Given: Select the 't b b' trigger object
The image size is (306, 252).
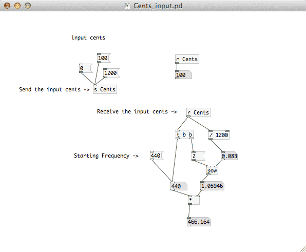Looking at the screenshot, I should [x=185, y=134].
